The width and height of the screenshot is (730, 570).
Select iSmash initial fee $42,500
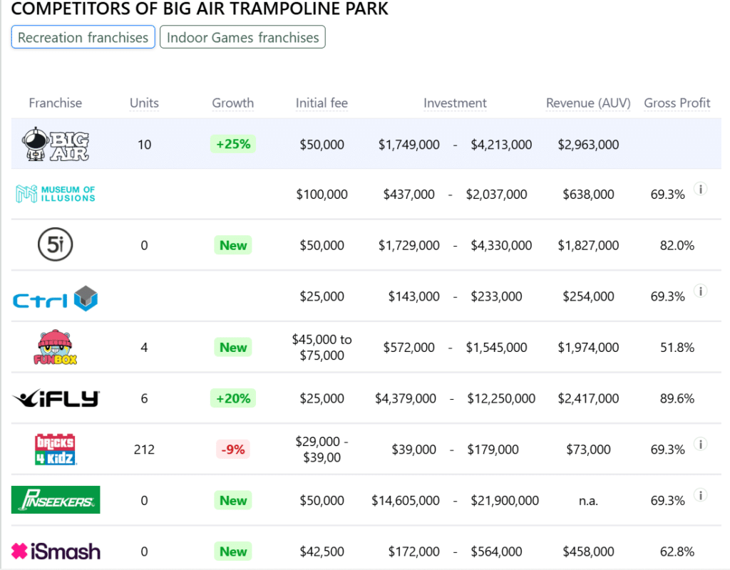point(322,552)
